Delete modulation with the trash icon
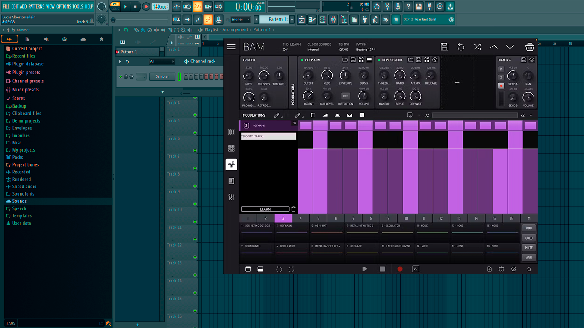Viewport: 584px width, 328px height. [293, 209]
